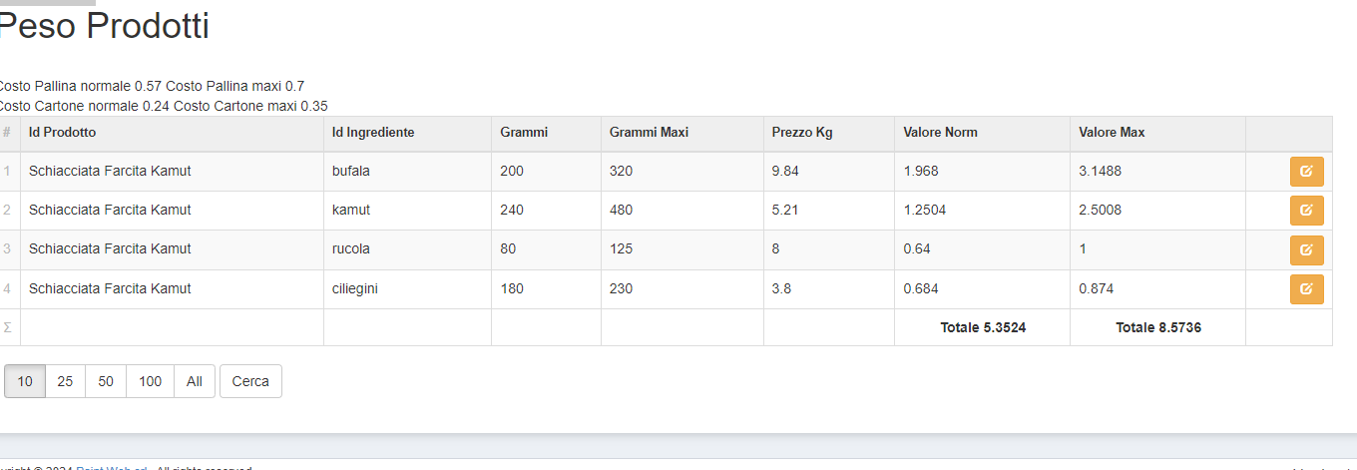Show 10 rows per page
This screenshot has width=1357, height=470.
(25, 381)
